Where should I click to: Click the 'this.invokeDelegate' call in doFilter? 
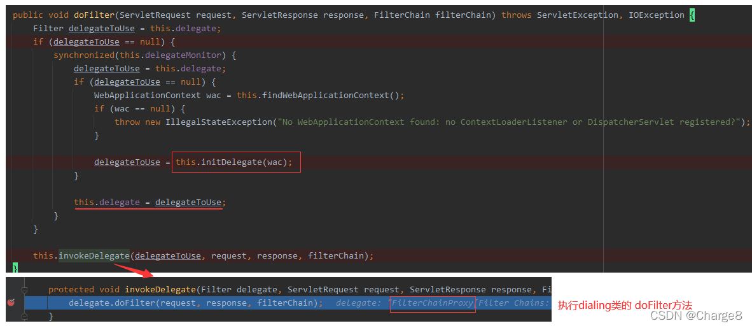click(81, 255)
